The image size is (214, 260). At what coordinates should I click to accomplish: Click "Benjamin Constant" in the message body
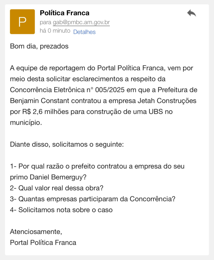point(40,101)
